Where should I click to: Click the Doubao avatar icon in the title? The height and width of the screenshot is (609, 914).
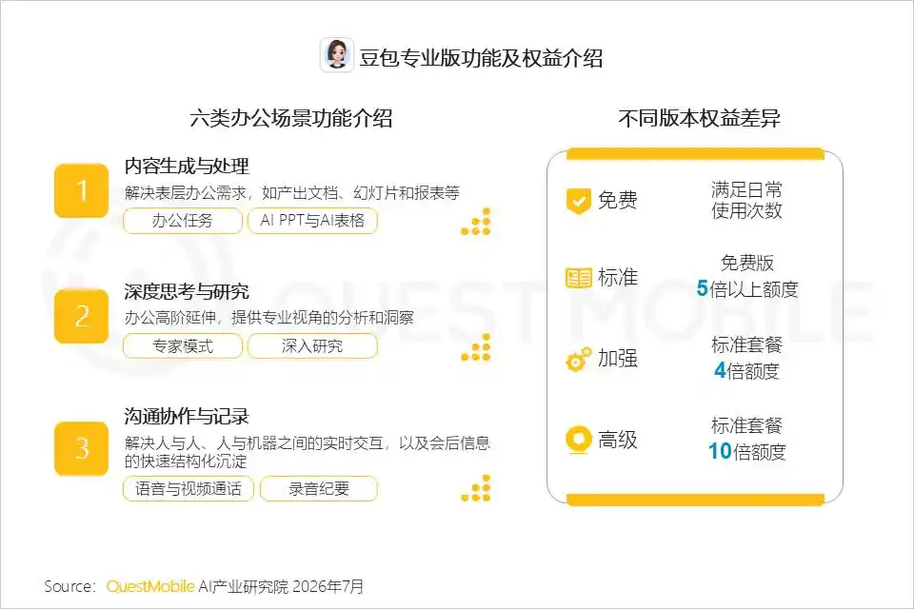pos(336,55)
